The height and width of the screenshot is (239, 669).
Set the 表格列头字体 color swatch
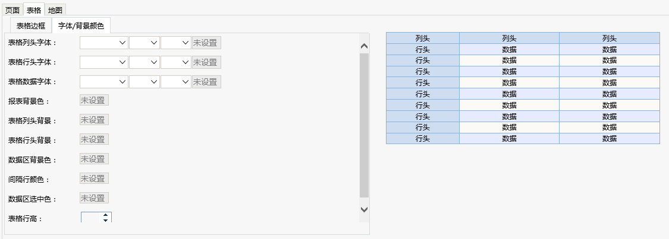click(206, 43)
